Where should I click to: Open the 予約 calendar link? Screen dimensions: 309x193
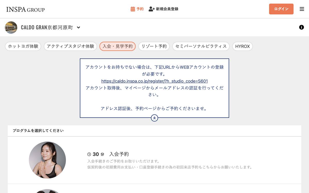tap(137, 9)
